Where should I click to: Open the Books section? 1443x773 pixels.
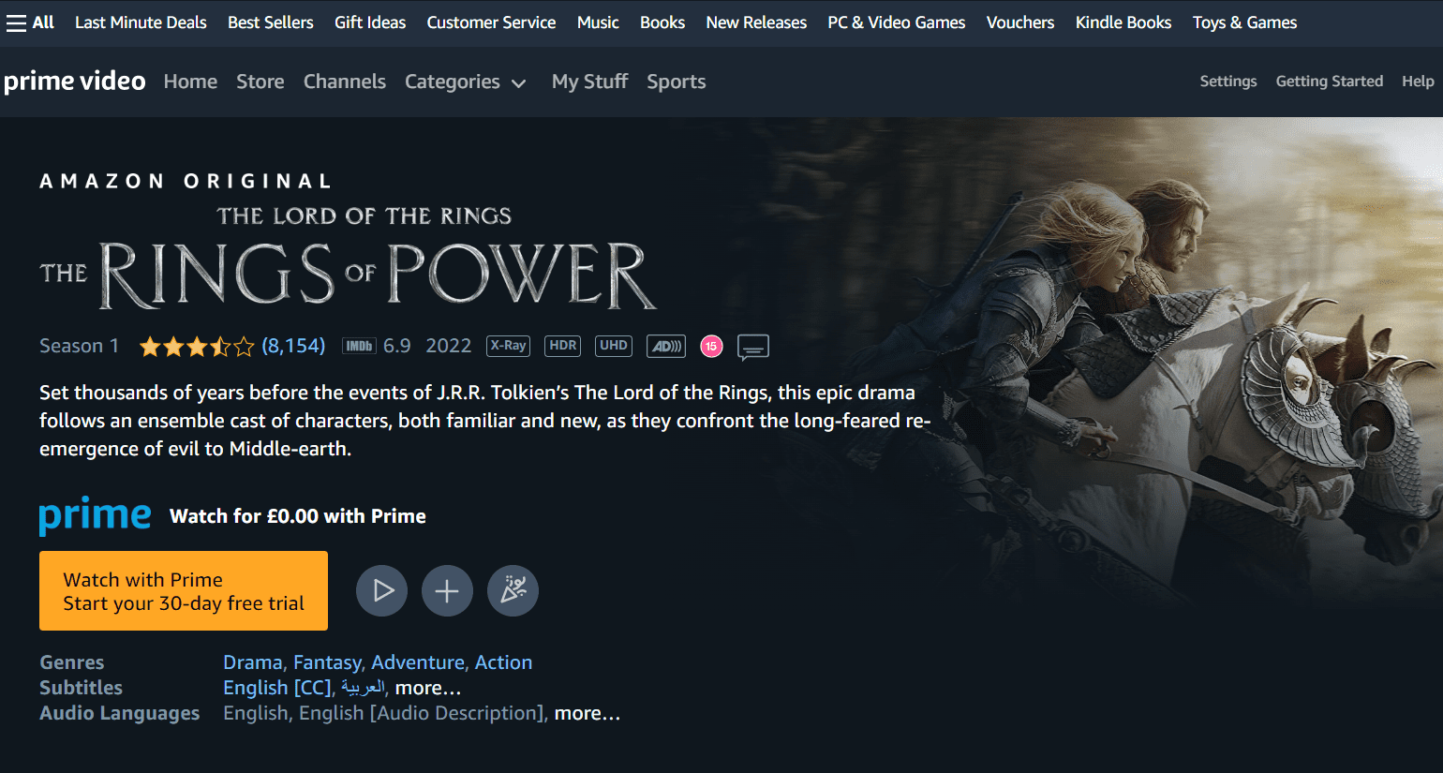(x=662, y=22)
